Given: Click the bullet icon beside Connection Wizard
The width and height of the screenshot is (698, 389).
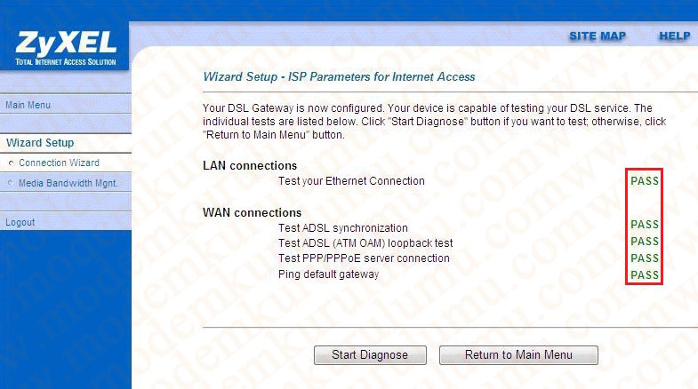Looking at the screenshot, I should coord(12,163).
